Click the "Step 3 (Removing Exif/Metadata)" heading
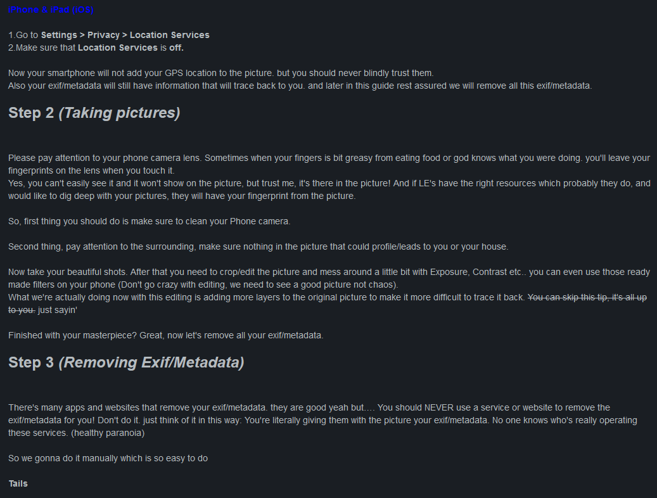657x498 pixels. pos(125,362)
